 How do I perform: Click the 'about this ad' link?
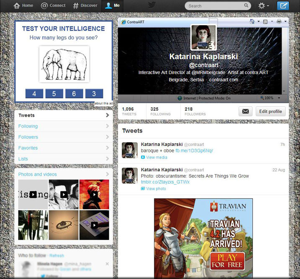click(x=103, y=103)
